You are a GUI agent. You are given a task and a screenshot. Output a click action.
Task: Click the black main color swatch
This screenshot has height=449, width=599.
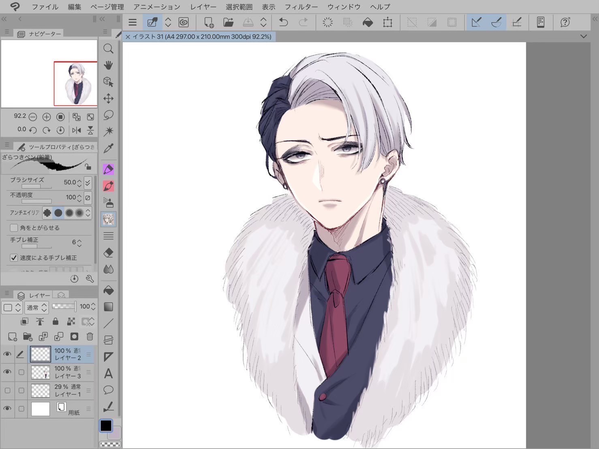click(x=106, y=425)
